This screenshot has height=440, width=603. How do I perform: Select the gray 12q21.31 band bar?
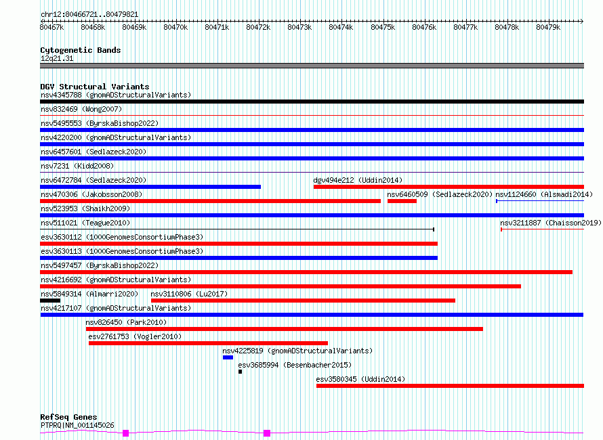312,66
